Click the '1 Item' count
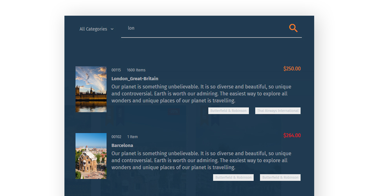Image resolution: width=379 pixels, height=196 pixels. coord(132,137)
